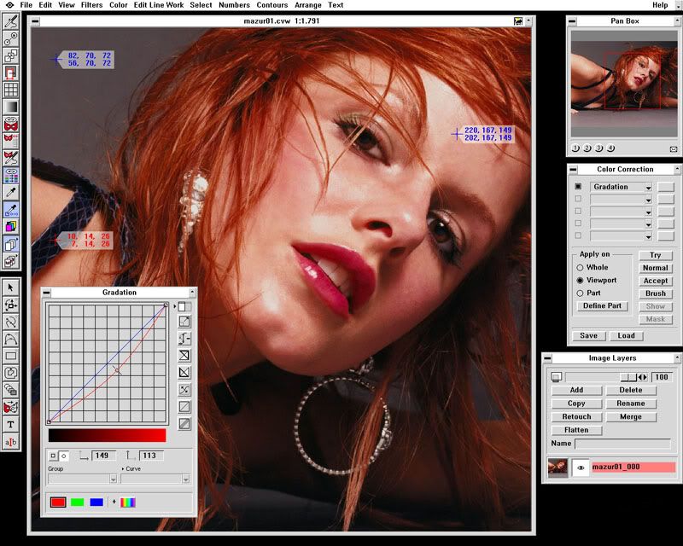Screen dimensions: 683x546
Task: Click the mazur01_000 layer thumbnail
Action: [557, 468]
